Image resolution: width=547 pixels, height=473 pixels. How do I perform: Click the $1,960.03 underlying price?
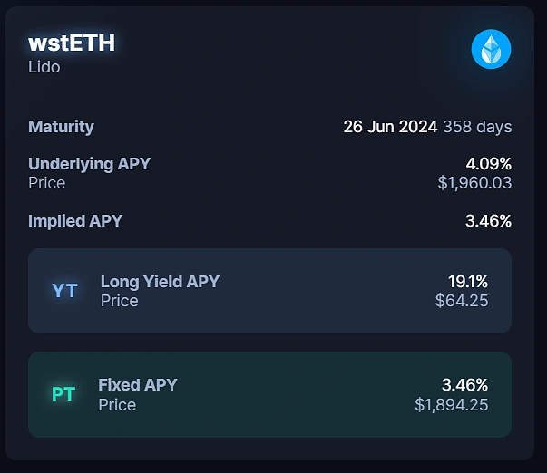[x=474, y=183]
